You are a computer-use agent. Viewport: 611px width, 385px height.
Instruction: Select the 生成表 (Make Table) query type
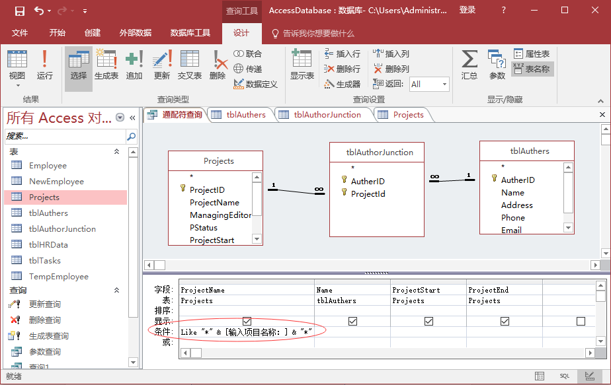[x=106, y=65]
